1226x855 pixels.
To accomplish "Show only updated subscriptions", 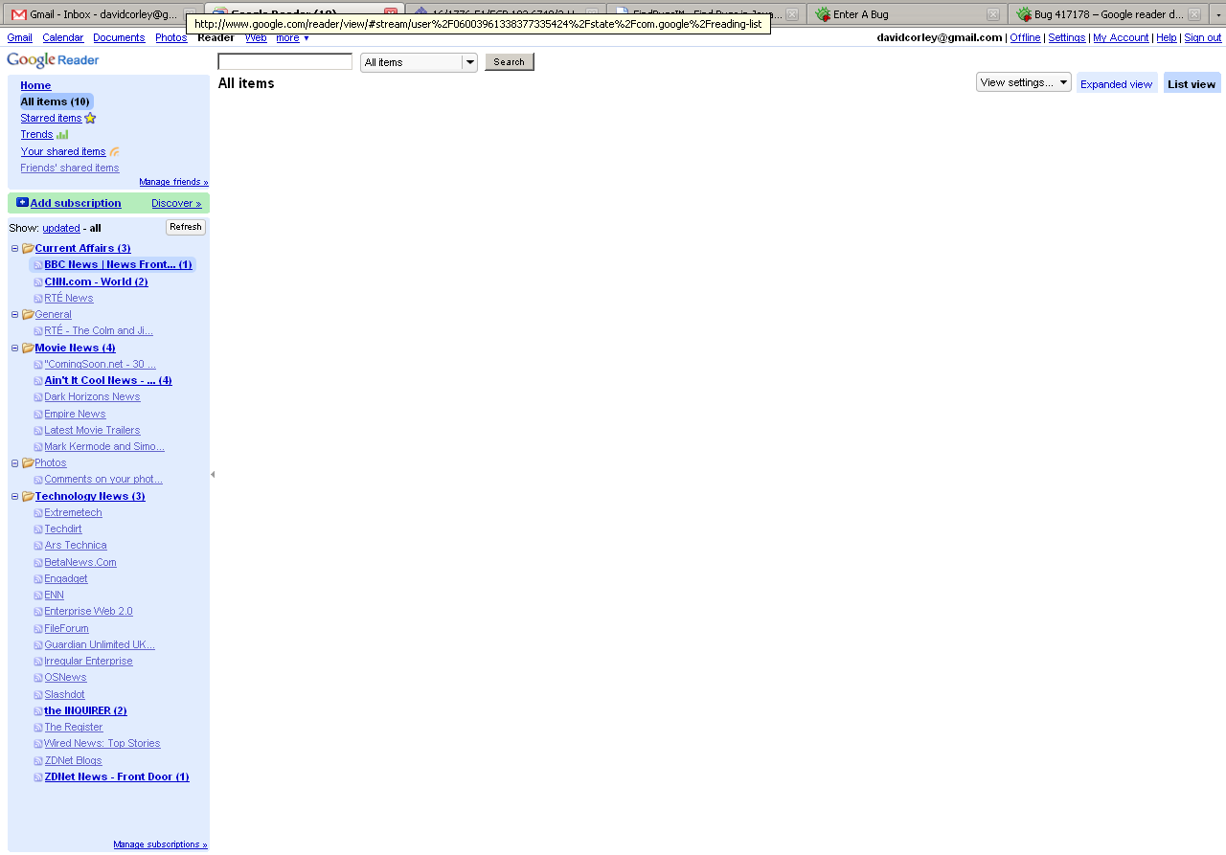I will pos(61,229).
